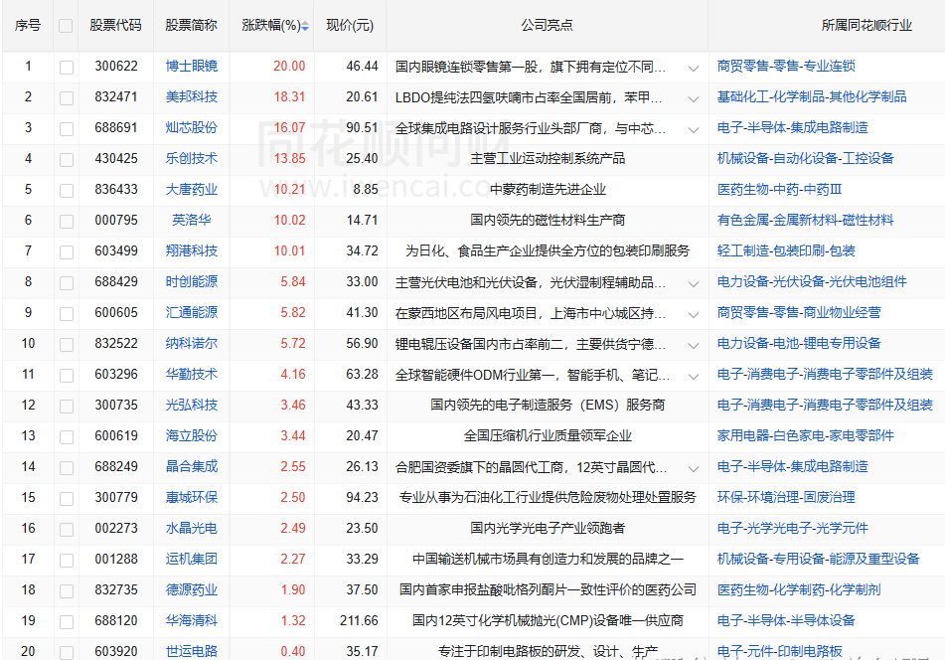The width and height of the screenshot is (945, 660).
Task: Check the box for 600605 汇通能源
Action: [67, 313]
